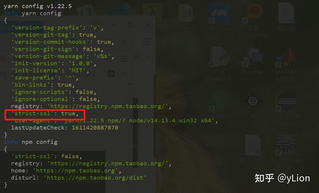Viewport: 319px width, 193px height.
Task: Select the 笔记(2).txt file icon
Action: coord(253,149)
